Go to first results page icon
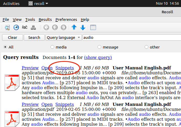The height and width of the screenshot is (127, 181). 46,28
